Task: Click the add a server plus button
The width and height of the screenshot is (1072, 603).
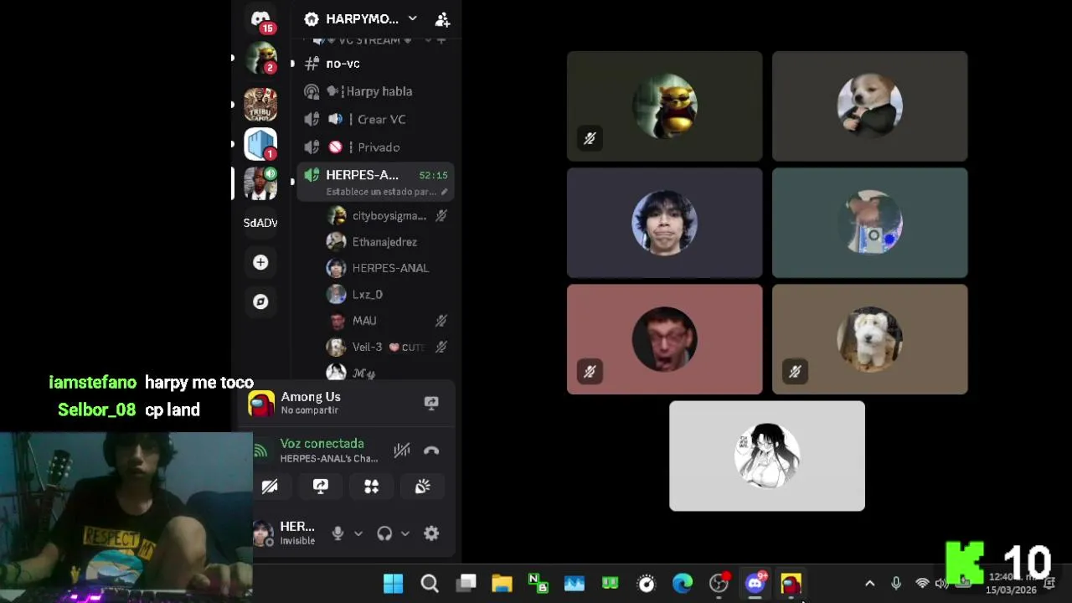Action: pyautogui.click(x=260, y=262)
